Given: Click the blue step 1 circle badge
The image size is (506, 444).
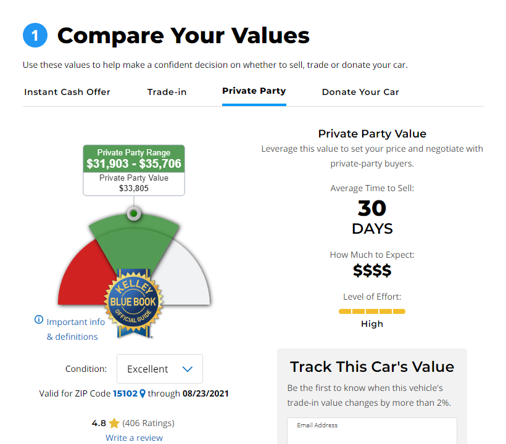Looking at the screenshot, I should pos(35,36).
